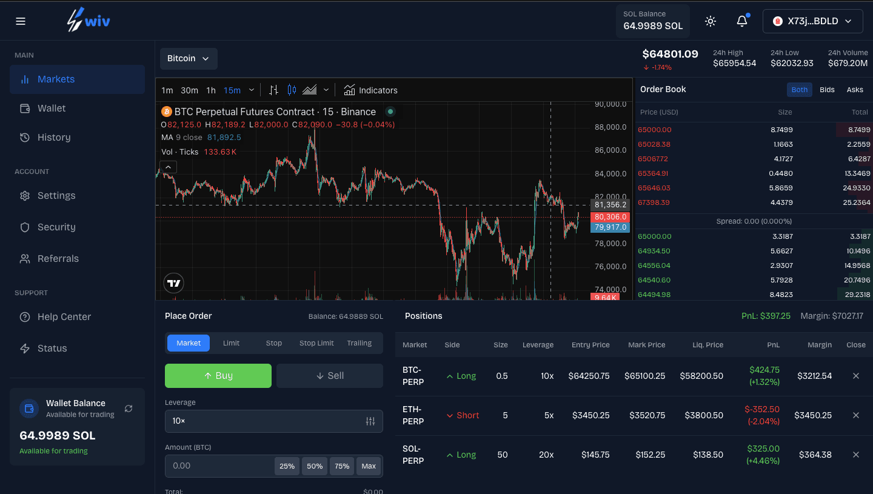The height and width of the screenshot is (494, 873).
Task: Click the TradingView logo on chart
Action: (174, 283)
